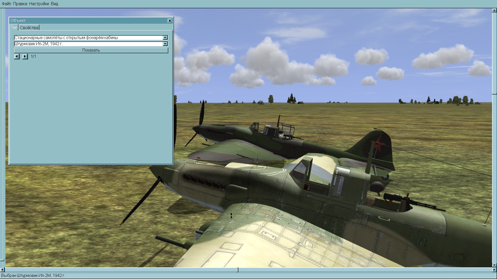497x279 pixels.
Task: Click the next skin arrow icon
Action: [25, 56]
